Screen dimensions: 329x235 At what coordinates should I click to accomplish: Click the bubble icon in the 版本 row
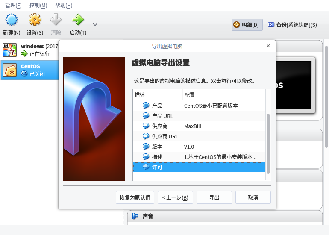(146, 147)
